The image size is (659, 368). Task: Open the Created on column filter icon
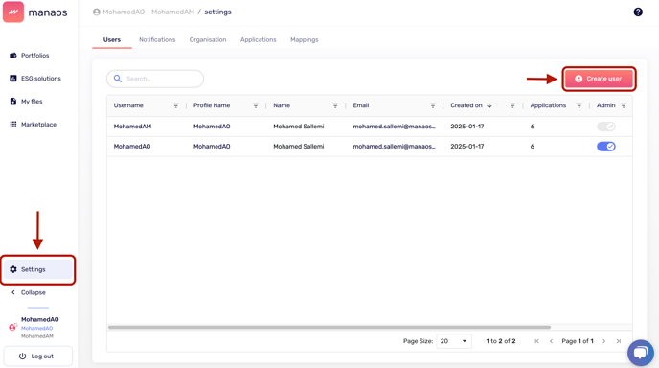pos(512,105)
